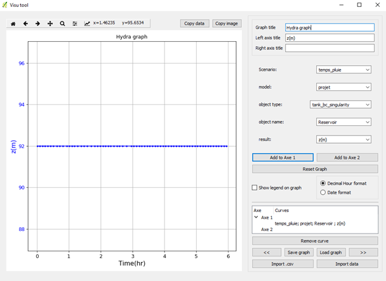Reset the plot view with Home icon

[13, 23]
